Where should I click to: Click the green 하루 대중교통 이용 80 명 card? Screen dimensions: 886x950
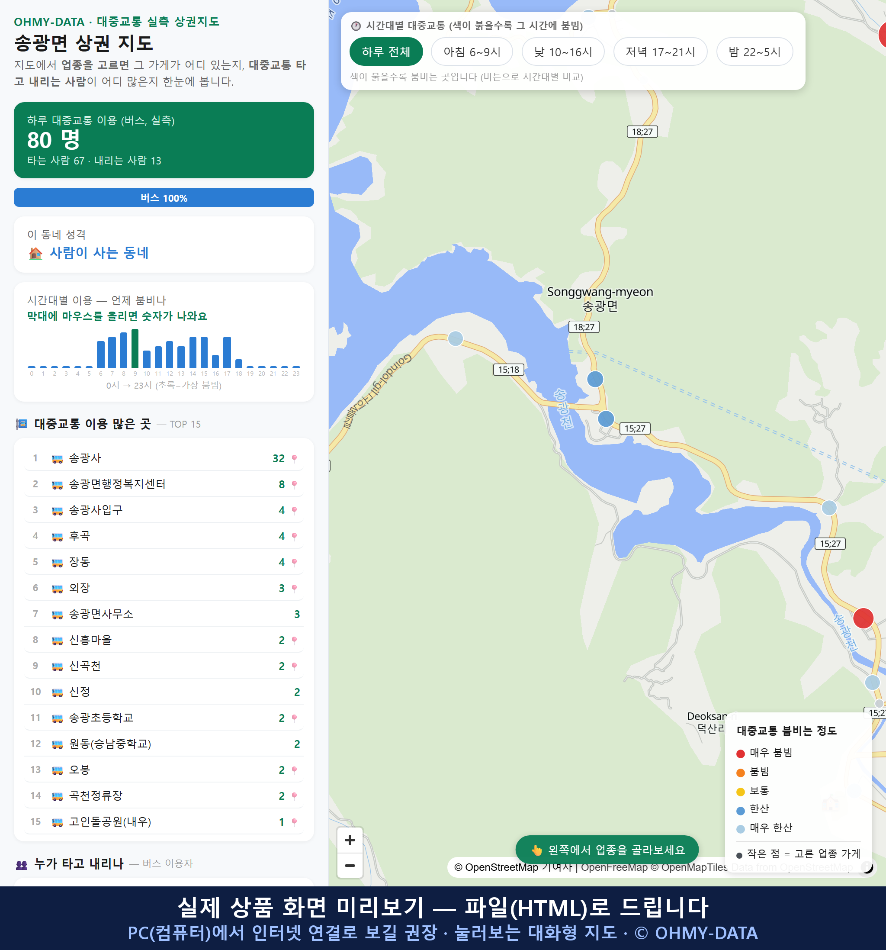[x=164, y=140]
